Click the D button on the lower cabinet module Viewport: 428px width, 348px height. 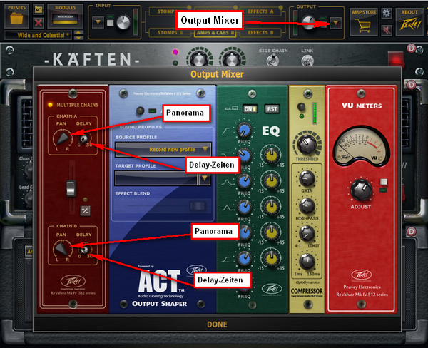pyautogui.click(x=411, y=232)
